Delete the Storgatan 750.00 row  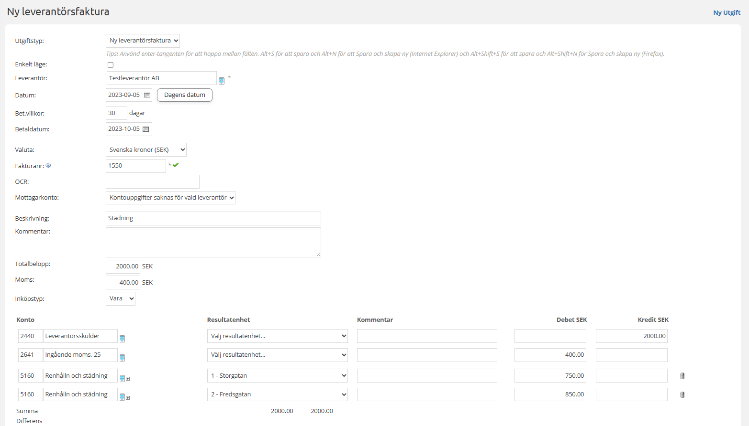[x=682, y=376]
